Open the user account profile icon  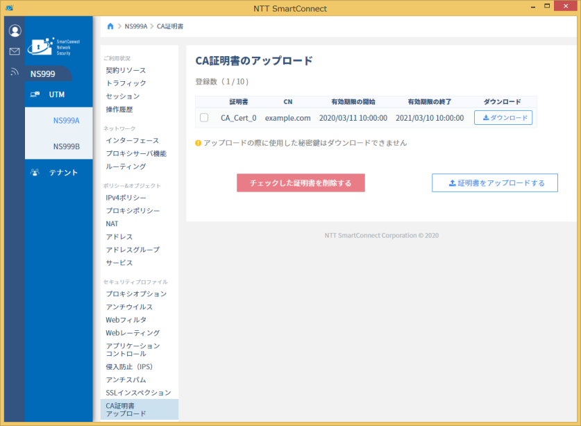pyautogui.click(x=15, y=31)
